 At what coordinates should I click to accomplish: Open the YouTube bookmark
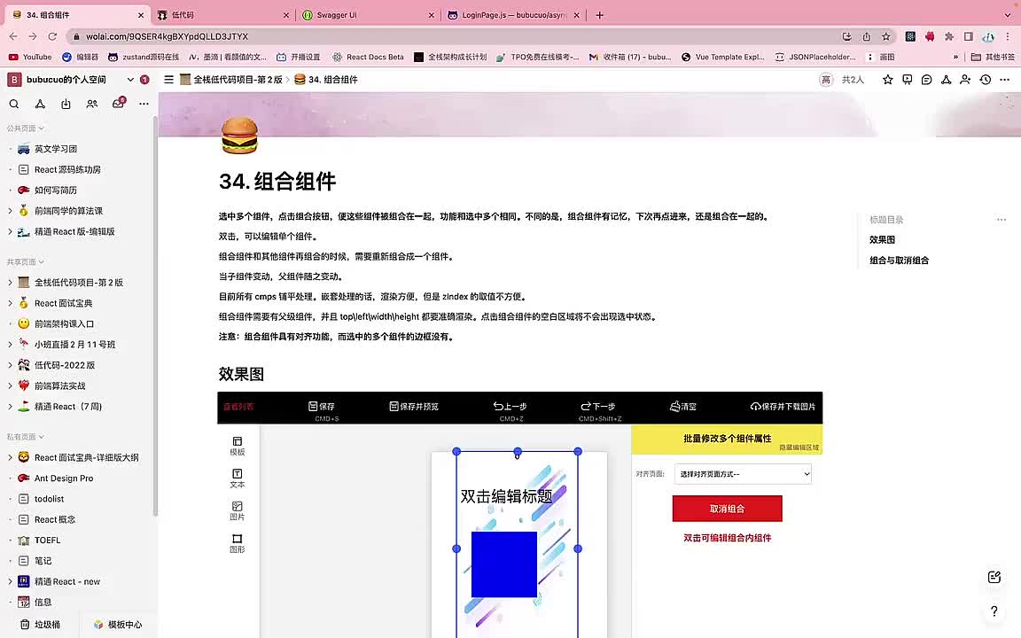click(30, 58)
